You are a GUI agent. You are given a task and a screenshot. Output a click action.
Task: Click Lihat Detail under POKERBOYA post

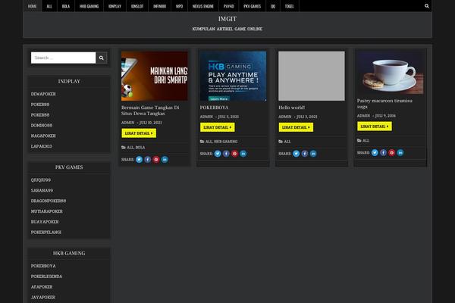218,127
